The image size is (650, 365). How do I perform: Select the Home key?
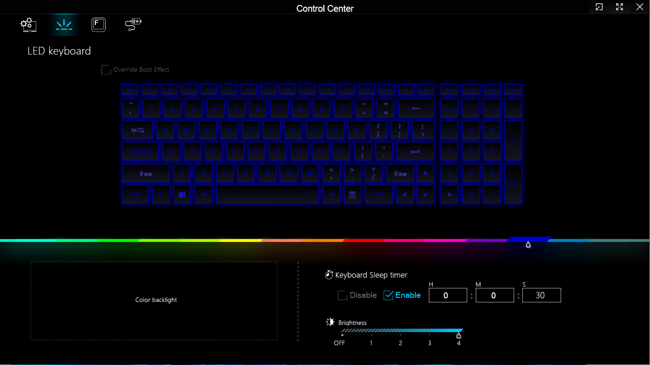[x=450, y=90]
